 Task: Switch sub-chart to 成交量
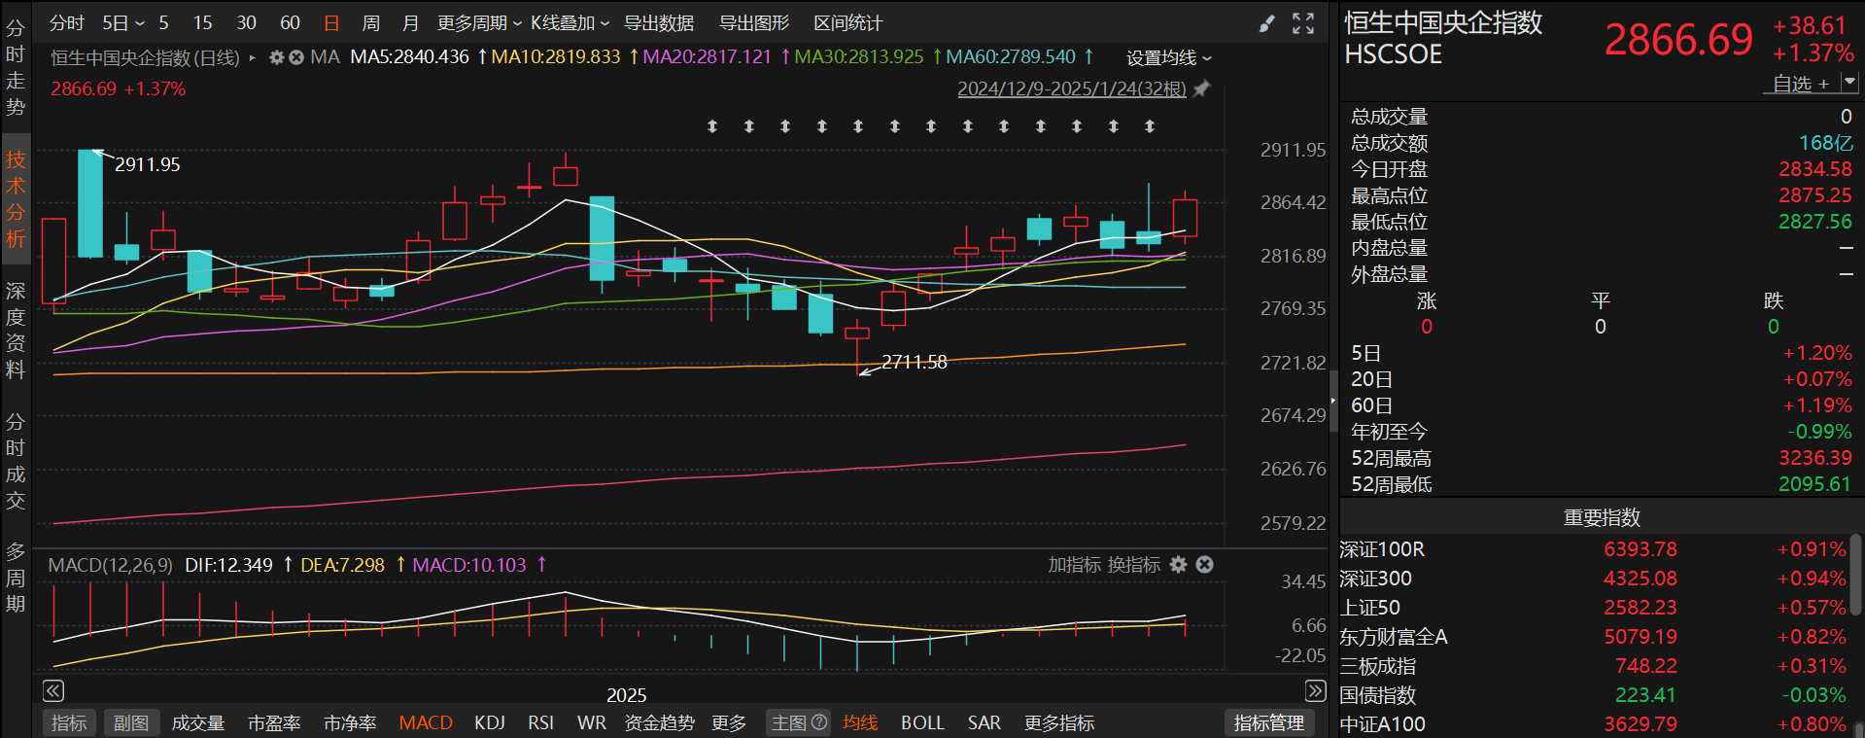[198, 722]
